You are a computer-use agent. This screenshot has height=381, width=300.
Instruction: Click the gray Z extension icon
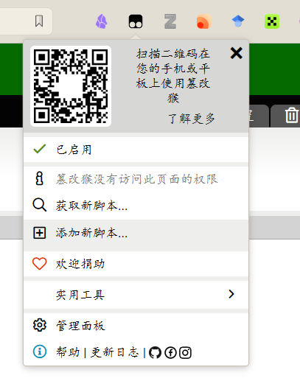click(170, 21)
